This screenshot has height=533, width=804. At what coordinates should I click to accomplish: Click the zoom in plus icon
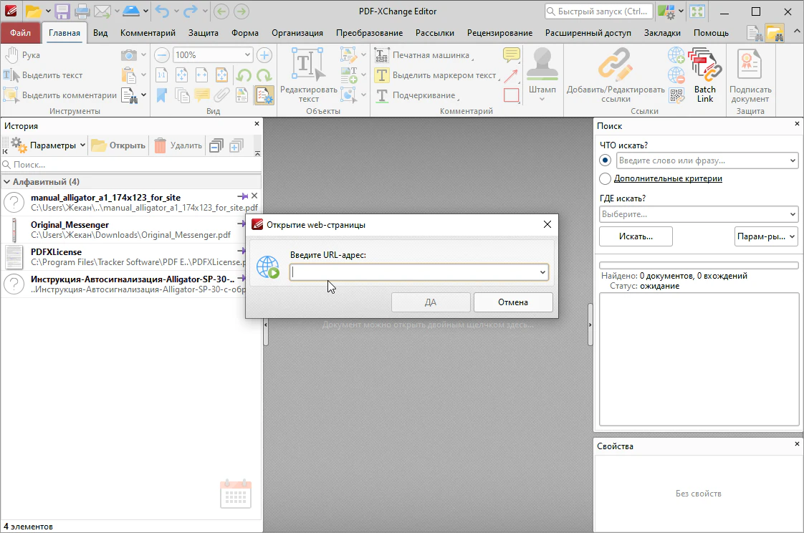coord(264,55)
